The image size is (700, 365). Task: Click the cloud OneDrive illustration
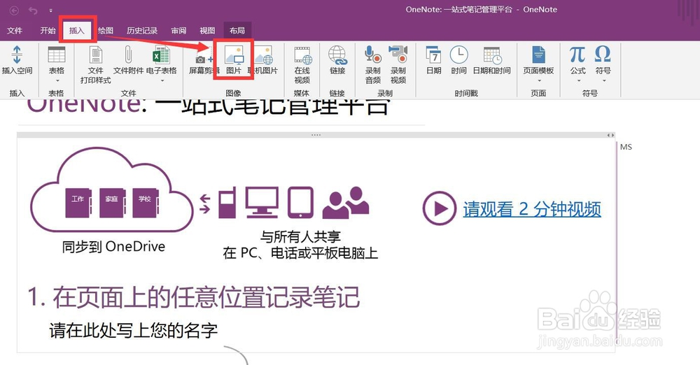point(111,189)
